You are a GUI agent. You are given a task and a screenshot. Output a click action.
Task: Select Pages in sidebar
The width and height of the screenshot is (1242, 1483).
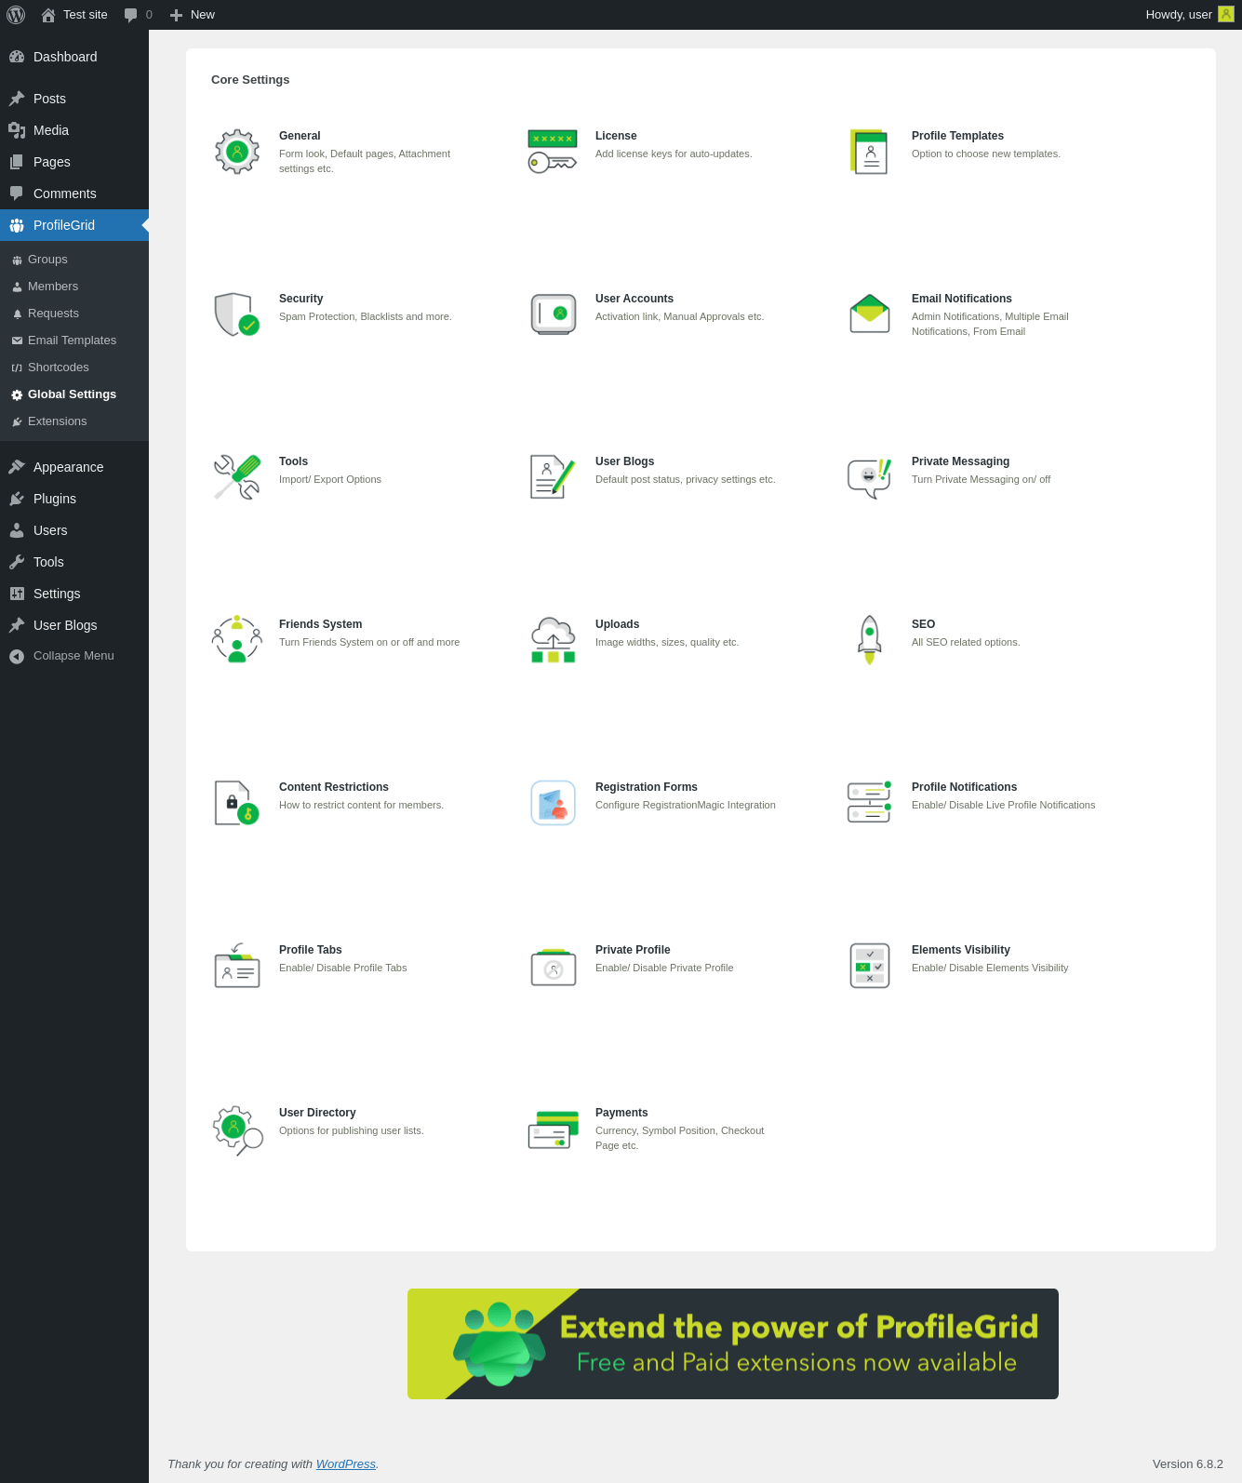pyautogui.click(x=74, y=162)
